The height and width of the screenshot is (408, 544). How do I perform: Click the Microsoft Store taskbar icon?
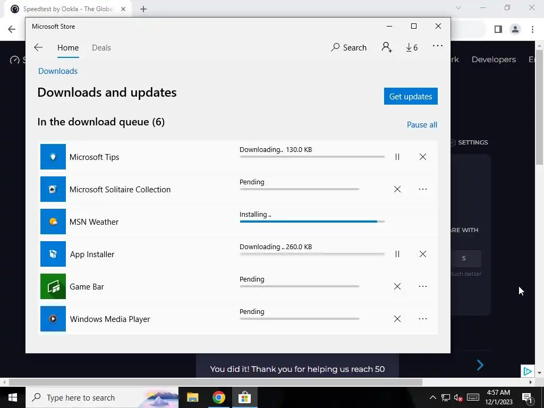[244, 397]
